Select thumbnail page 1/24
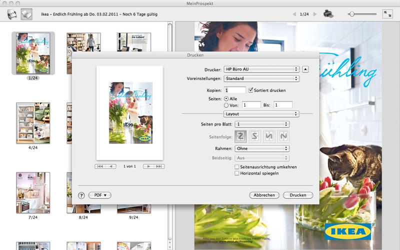The height and width of the screenshot is (250, 400). click(33, 53)
